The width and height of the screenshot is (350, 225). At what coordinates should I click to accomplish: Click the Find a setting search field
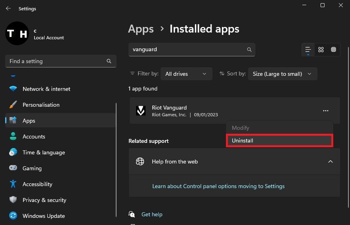tap(56, 61)
